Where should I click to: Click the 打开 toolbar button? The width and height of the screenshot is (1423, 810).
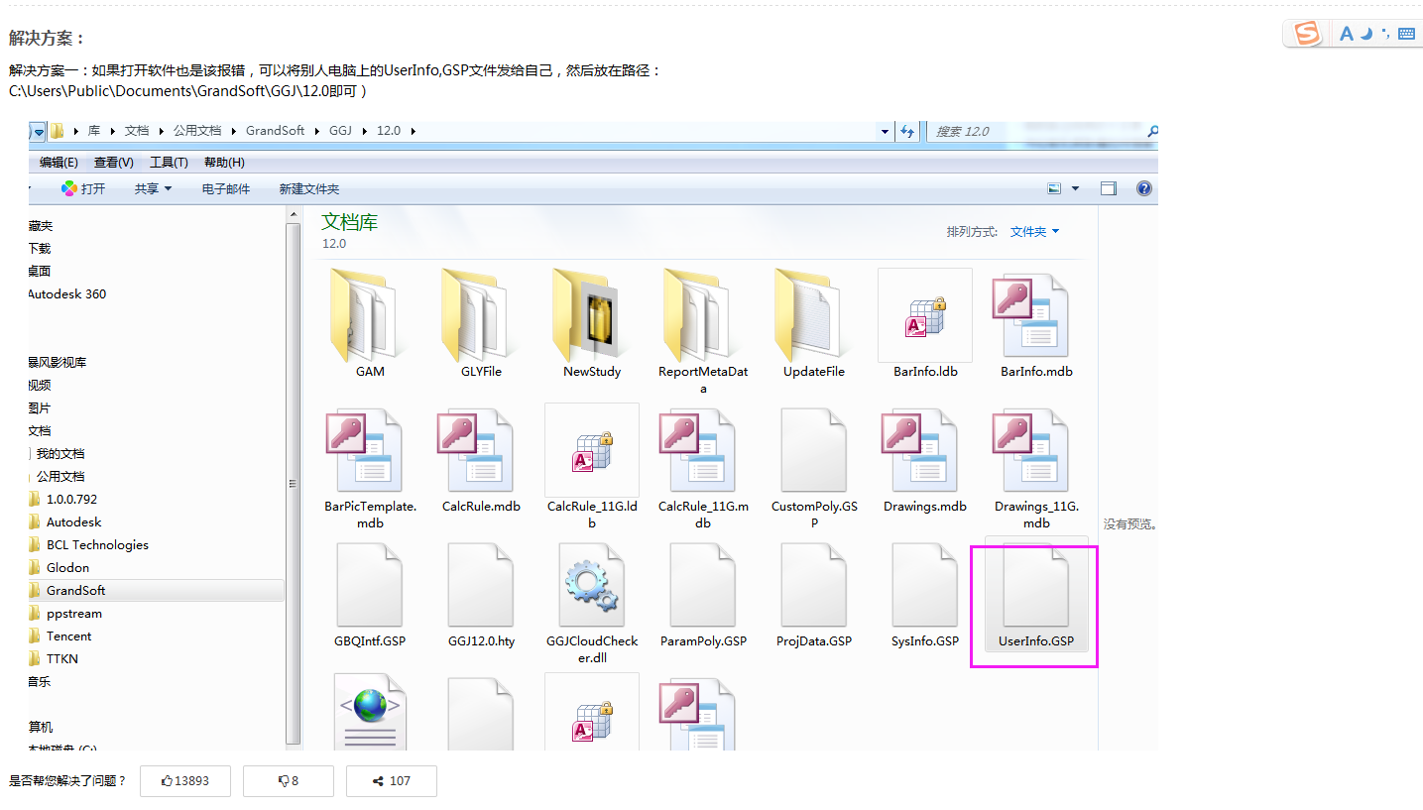83,188
